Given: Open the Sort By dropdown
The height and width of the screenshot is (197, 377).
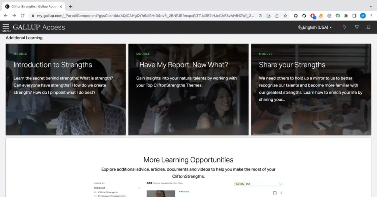Looking at the screenshot, I should (x=259, y=184).
